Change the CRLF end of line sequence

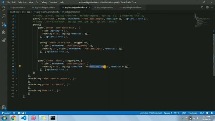pos(184,113)
